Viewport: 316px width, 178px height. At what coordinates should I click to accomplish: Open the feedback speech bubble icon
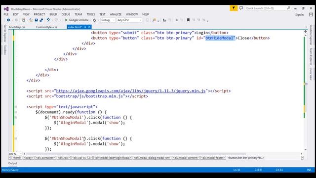[x=241, y=8]
